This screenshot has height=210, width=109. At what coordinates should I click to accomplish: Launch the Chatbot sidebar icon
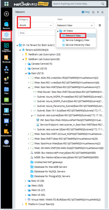click(6, 143)
